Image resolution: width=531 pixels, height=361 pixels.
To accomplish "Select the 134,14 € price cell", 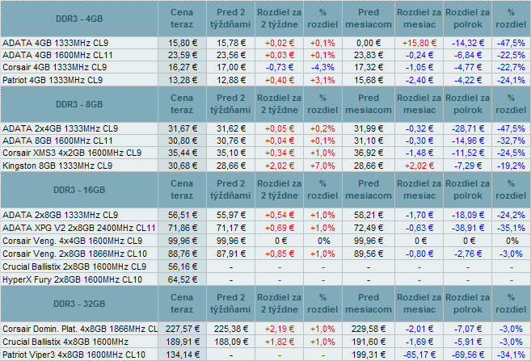I will [182, 355].
